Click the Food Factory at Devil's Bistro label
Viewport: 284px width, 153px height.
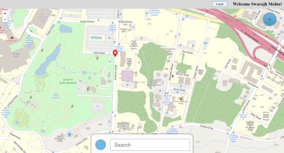click(x=134, y=45)
